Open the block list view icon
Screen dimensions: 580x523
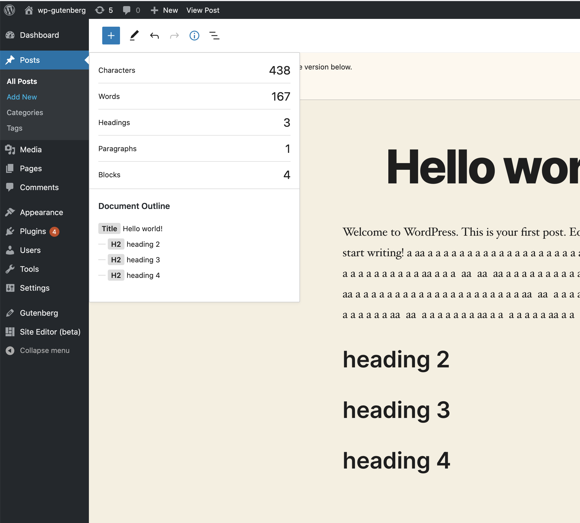tap(214, 36)
